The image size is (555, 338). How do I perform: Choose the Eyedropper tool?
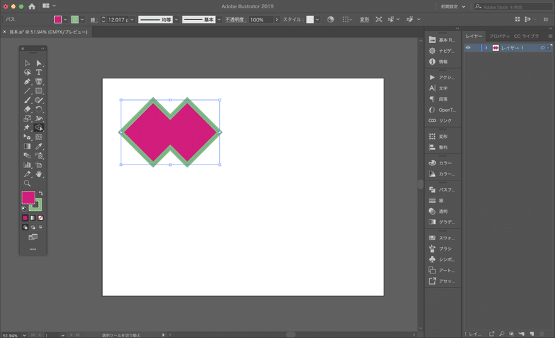[x=39, y=146]
